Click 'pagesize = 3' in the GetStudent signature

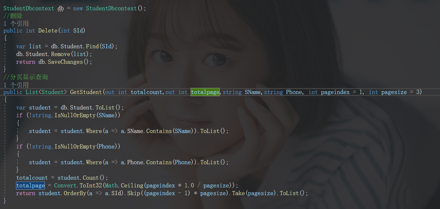click(x=400, y=92)
